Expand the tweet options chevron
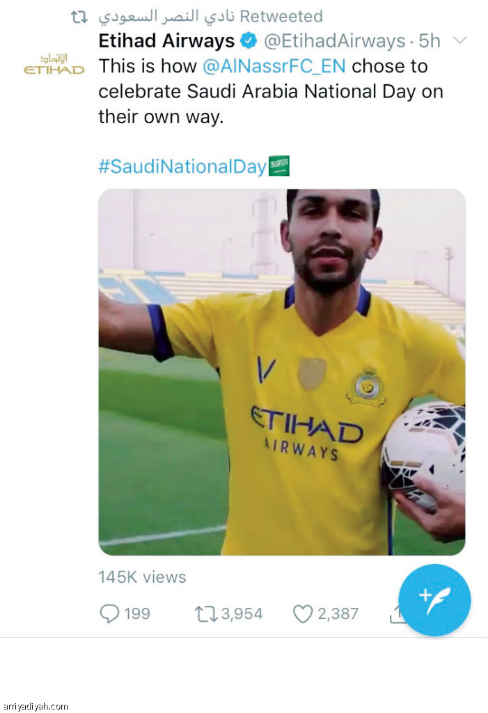 point(459,40)
